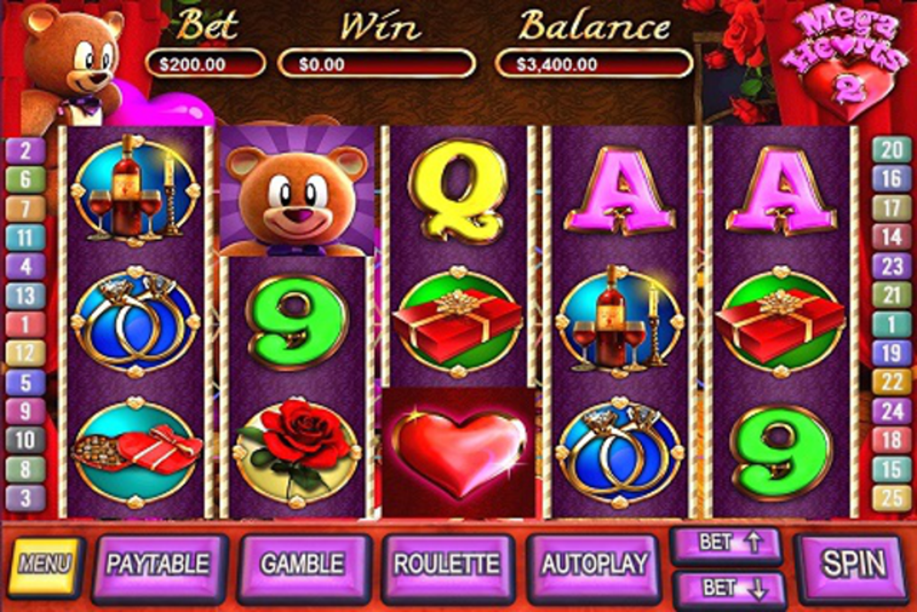Click the Balance amount field

[594, 65]
